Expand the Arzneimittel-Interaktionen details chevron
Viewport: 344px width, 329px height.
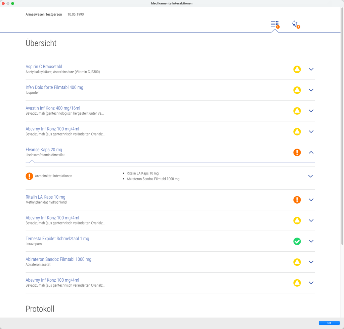tap(310, 176)
